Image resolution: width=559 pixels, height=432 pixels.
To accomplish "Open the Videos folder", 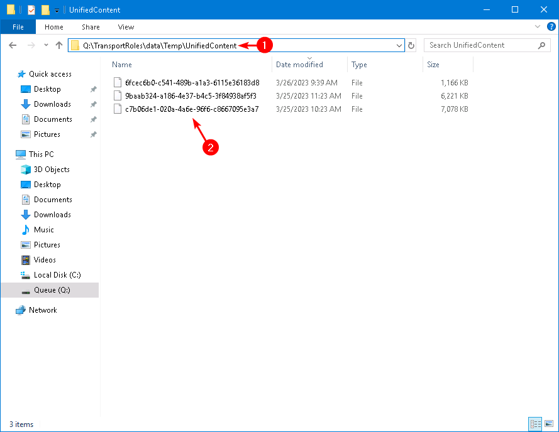I will pos(45,259).
